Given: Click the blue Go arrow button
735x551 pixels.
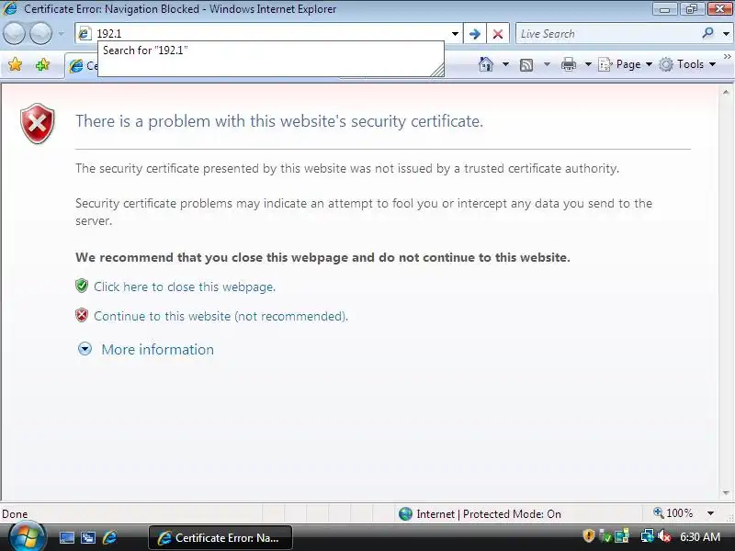Looking at the screenshot, I should click(474, 34).
